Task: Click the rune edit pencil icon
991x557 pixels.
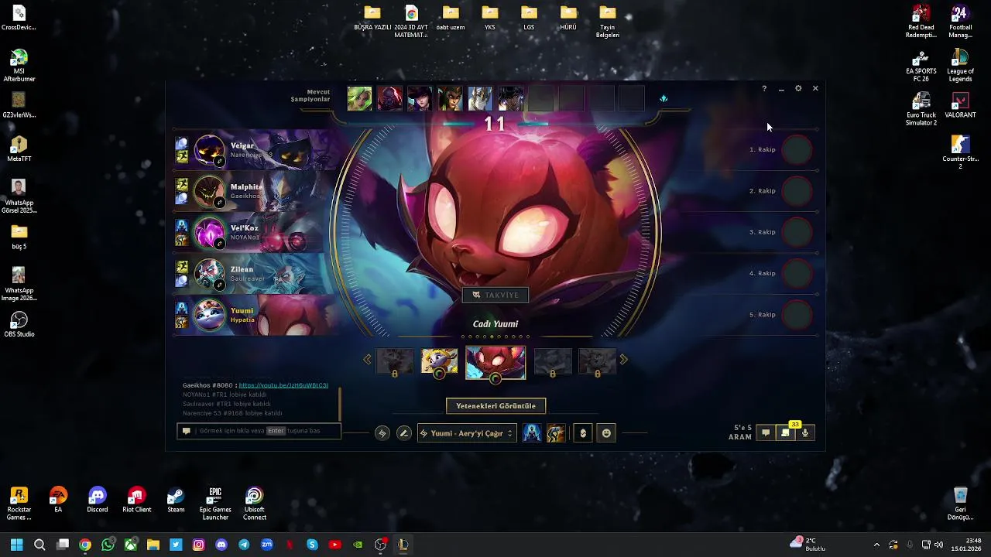Action: click(x=403, y=433)
